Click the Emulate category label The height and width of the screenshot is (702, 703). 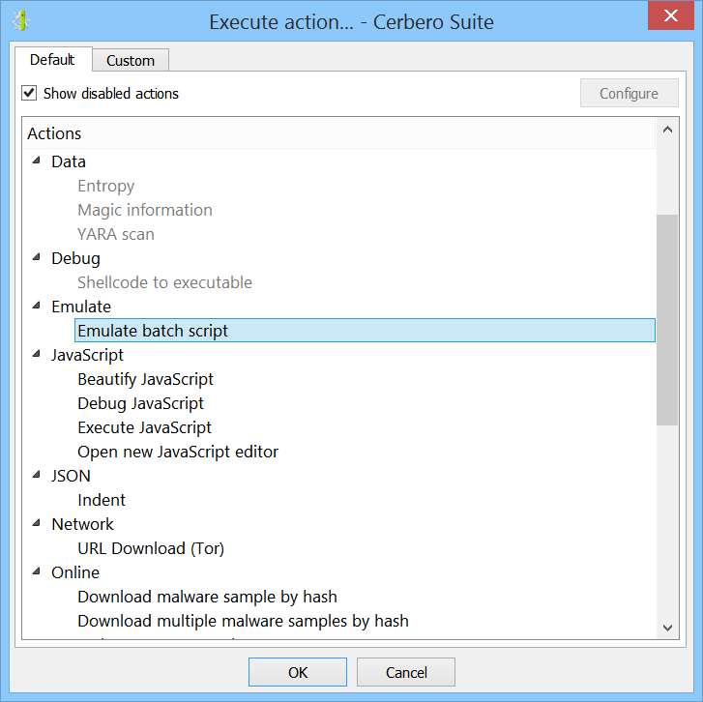81,307
